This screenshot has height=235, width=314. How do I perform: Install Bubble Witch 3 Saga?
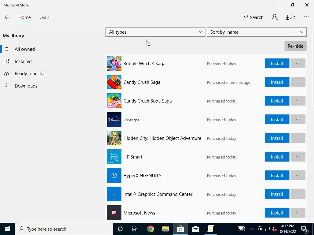[277, 63]
